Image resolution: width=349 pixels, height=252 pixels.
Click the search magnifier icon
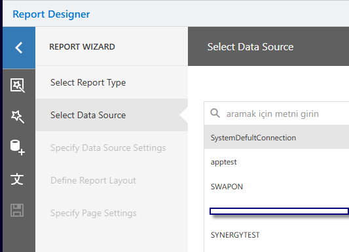[x=215, y=114]
